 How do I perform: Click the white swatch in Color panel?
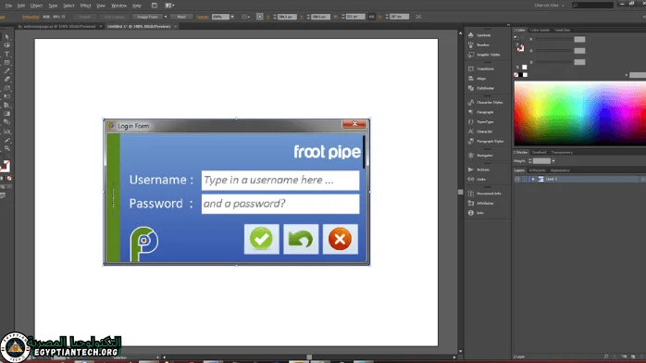click(x=525, y=68)
